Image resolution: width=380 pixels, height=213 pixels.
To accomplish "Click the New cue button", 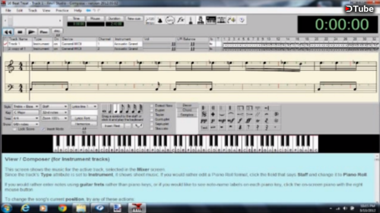I will pos(134,18).
